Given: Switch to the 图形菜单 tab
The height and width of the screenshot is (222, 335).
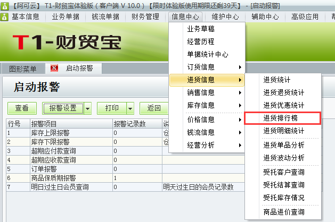Looking at the screenshot, I should point(23,69).
